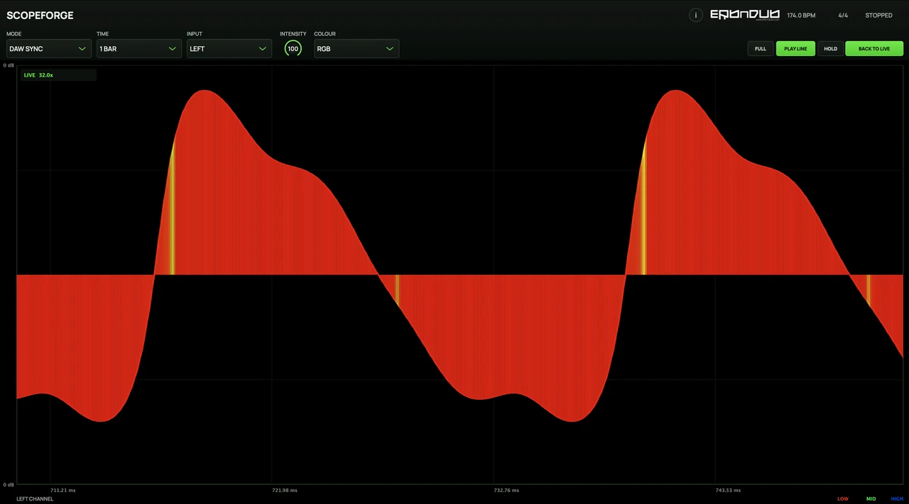Click the HIGH blue legend label
This screenshot has width=909, height=504.
click(x=897, y=499)
